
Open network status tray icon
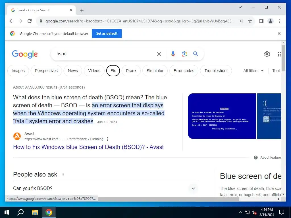click(x=248, y=212)
